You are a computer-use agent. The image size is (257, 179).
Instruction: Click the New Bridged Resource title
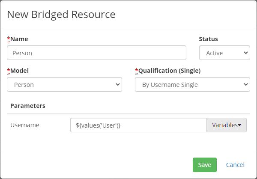61,14
